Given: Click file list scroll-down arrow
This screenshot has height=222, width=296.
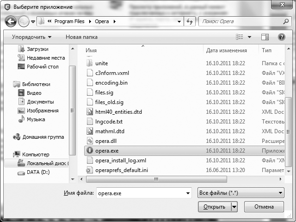Looking at the screenshot, I should pos(289,172).
